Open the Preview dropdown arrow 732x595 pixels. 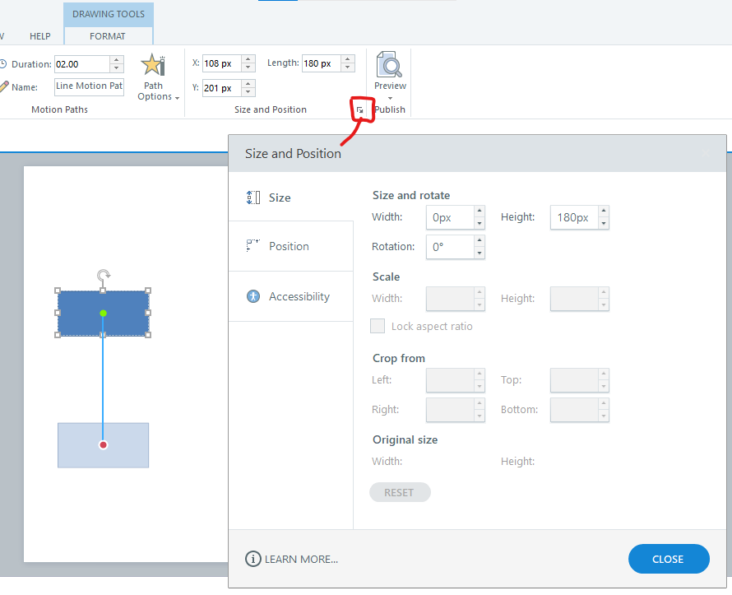(390, 98)
